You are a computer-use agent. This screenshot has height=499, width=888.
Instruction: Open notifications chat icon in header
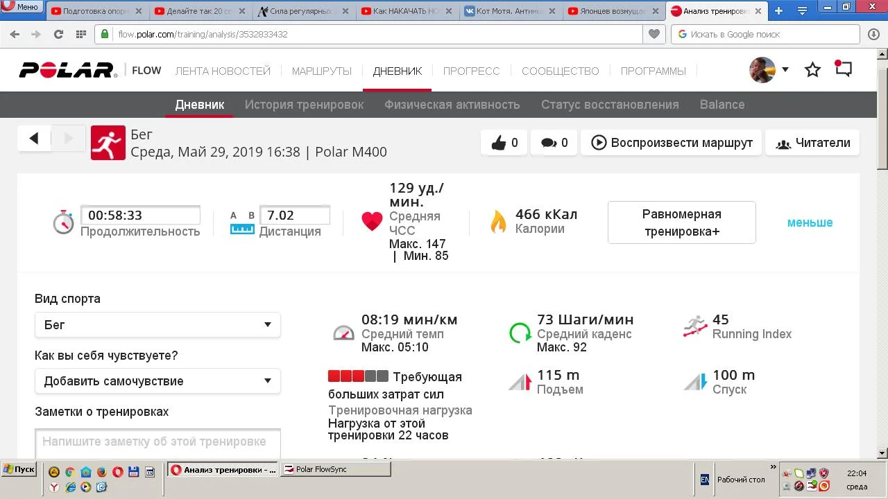click(x=844, y=69)
